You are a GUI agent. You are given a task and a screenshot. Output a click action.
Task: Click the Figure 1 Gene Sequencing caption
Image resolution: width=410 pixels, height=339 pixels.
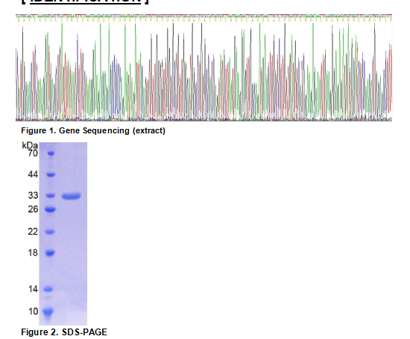pos(93,130)
